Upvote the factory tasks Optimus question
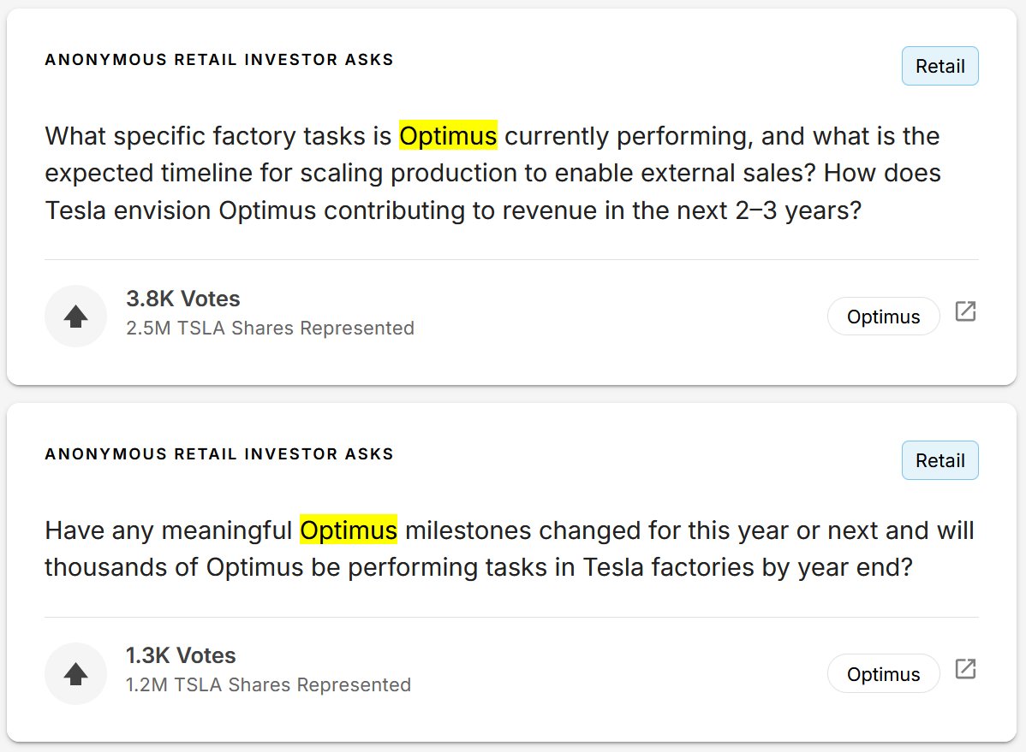The height and width of the screenshot is (752, 1026). pyautogui.click(x=76, y=316)
